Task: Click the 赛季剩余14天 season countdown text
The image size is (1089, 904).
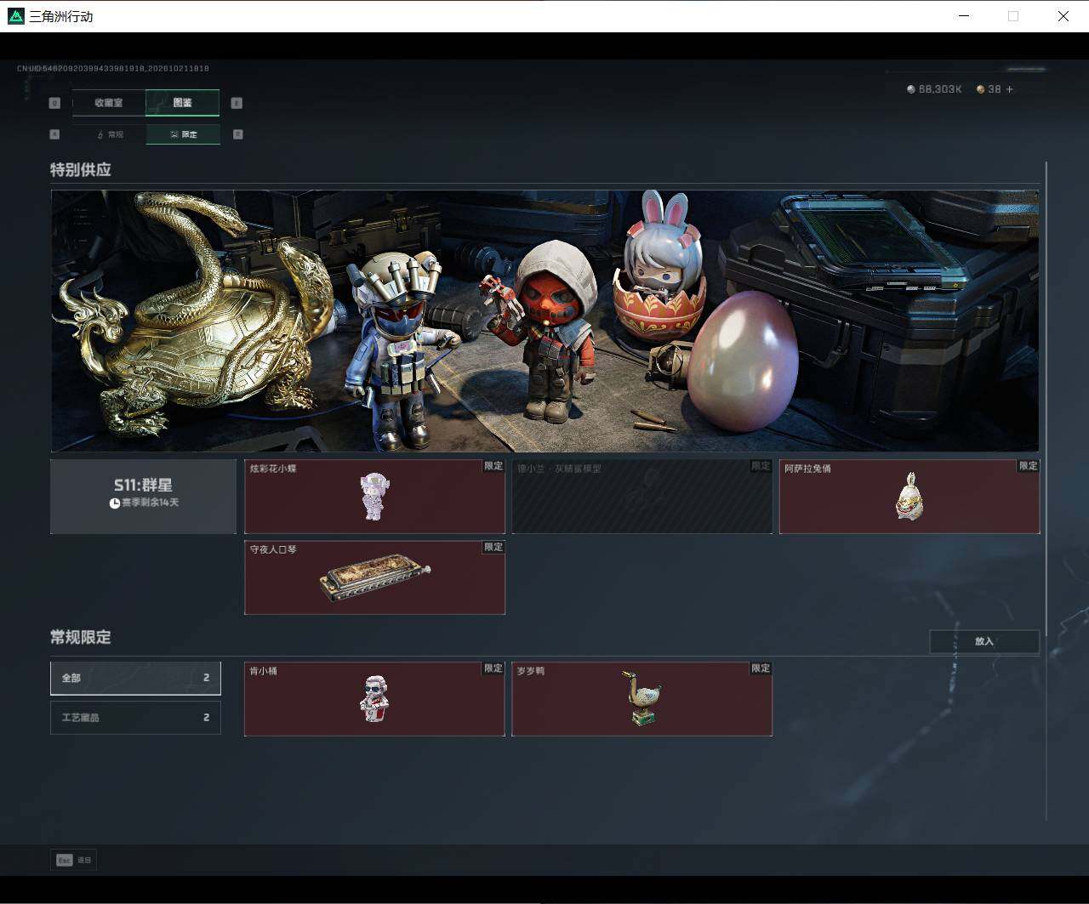Action: 150,503
